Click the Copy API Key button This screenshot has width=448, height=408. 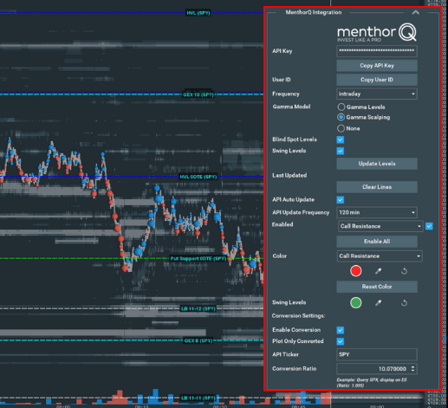[x=377, y=66]
